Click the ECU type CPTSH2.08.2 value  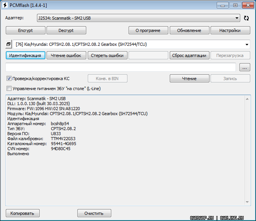(64, 129)
